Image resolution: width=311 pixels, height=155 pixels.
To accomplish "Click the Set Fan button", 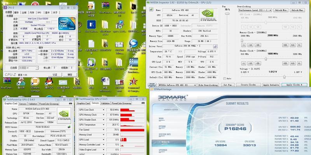I will pyautogui.click(x=227, y=85).
